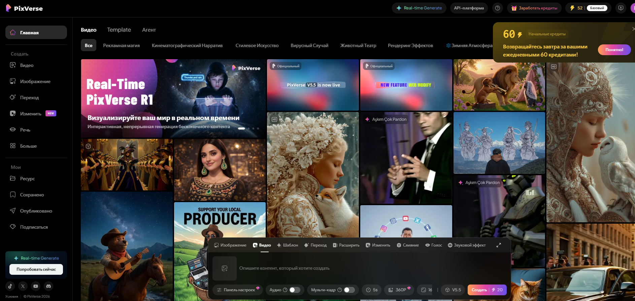The width and height of the screenshot is (635, 301).
Task: Open the 5s duration selector
Action: pyautogui.click(x=372, y=290)
